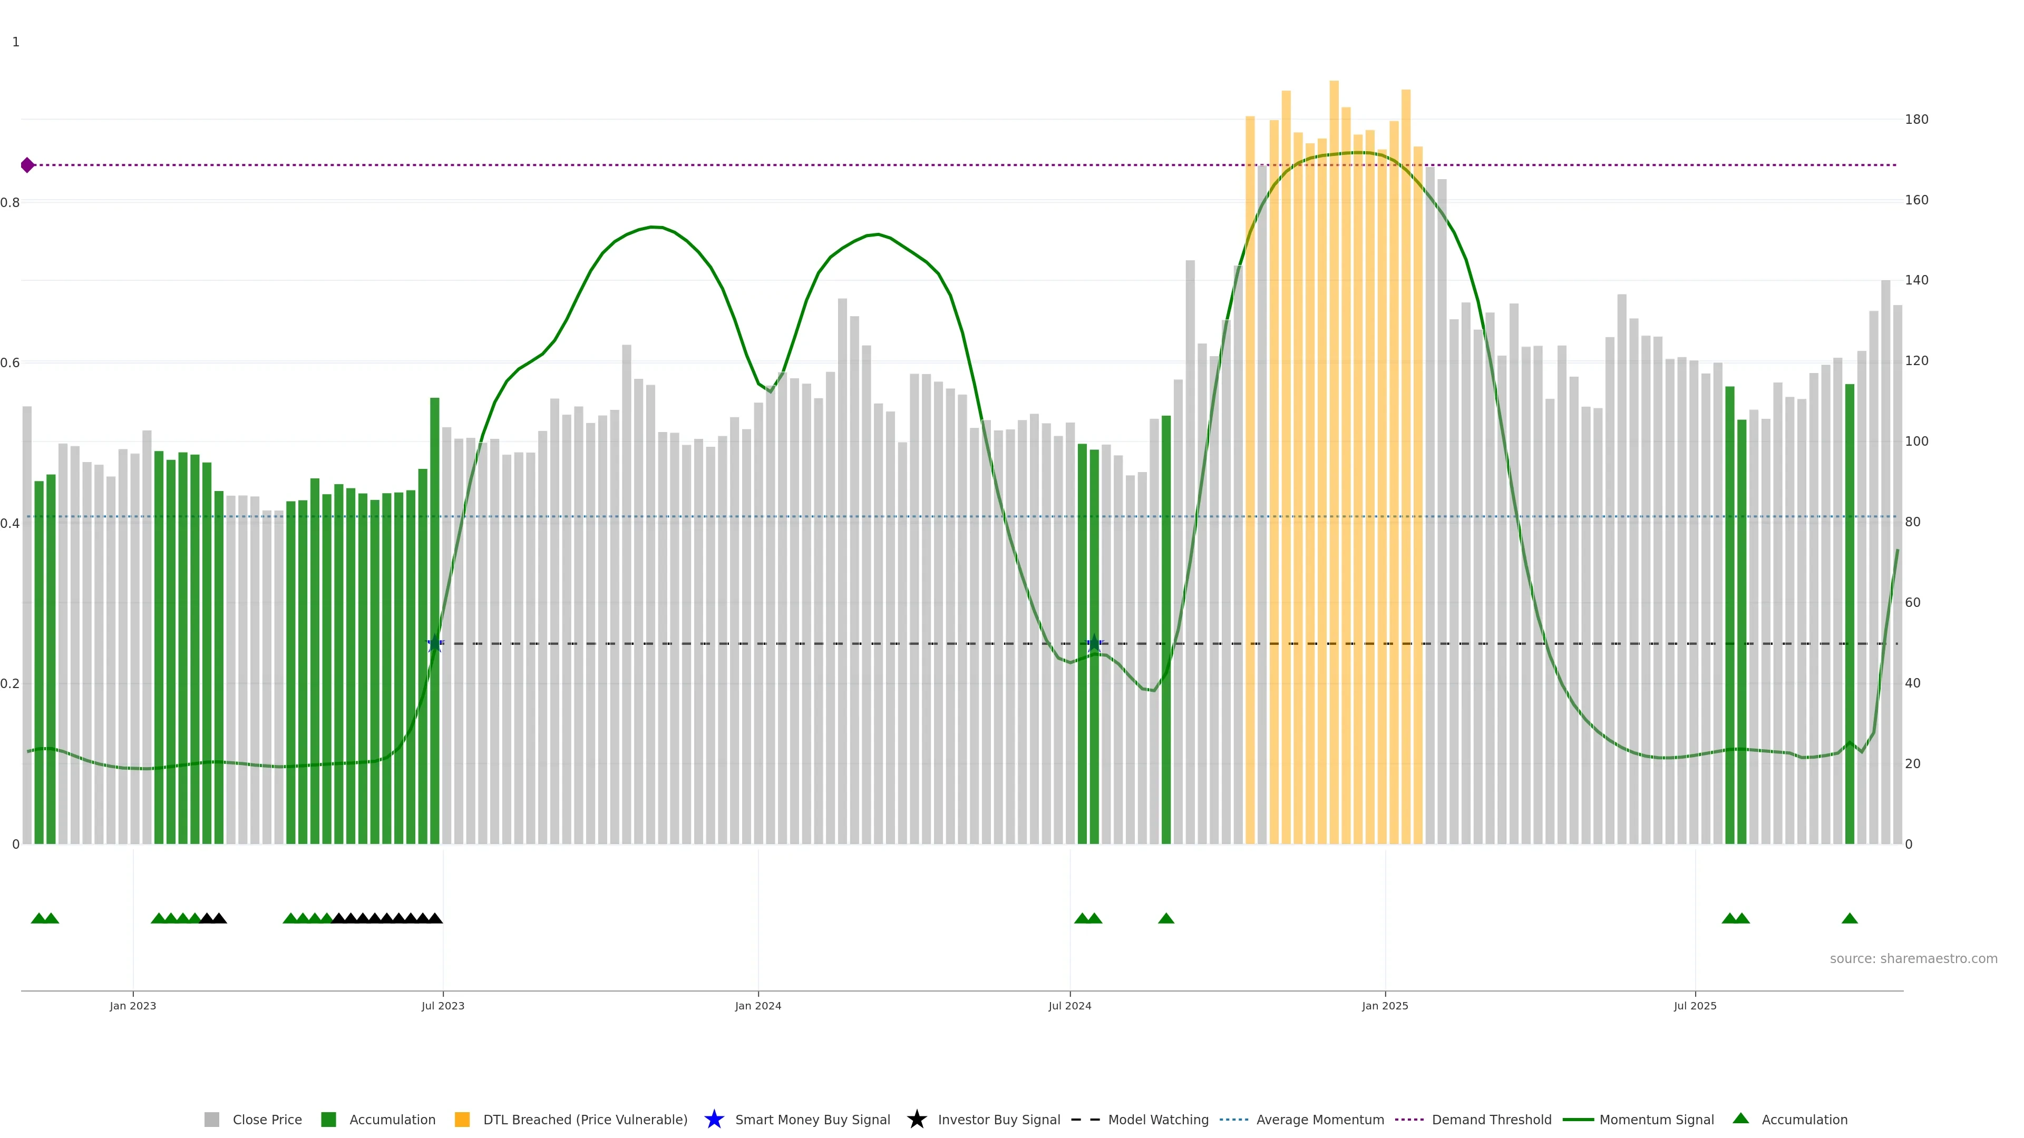The width and height of the screenshot is (2024, 1138).
Task: Click the green Accumulation square legend swatch
Action: pos(328,1119)
